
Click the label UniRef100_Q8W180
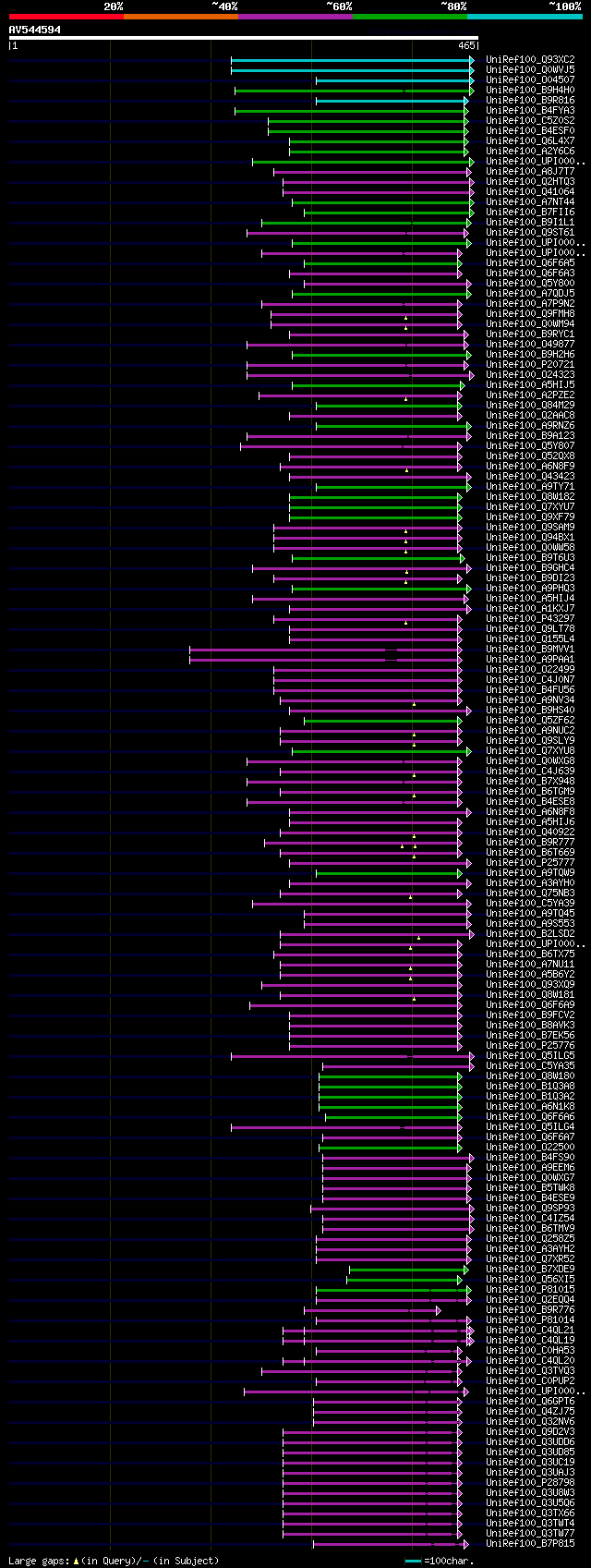530,1076
